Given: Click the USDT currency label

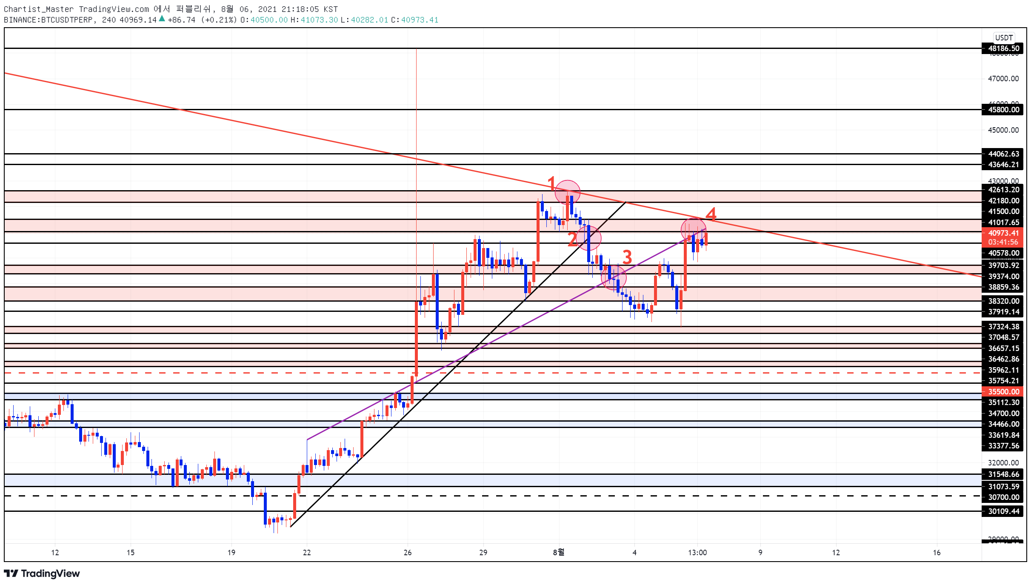Looking at the screenshot, I should pyautogui.click(x=1004, y=37).
